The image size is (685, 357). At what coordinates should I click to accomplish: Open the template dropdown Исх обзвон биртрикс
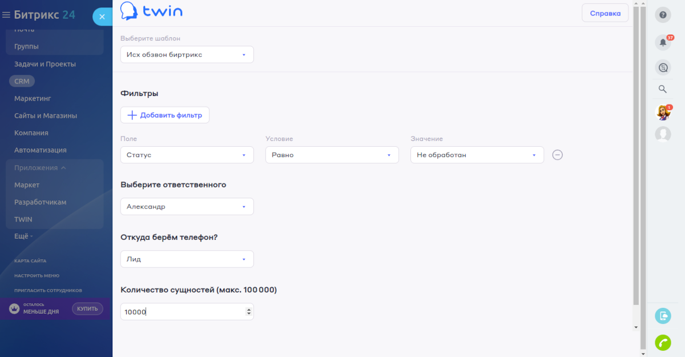[187, 55]
